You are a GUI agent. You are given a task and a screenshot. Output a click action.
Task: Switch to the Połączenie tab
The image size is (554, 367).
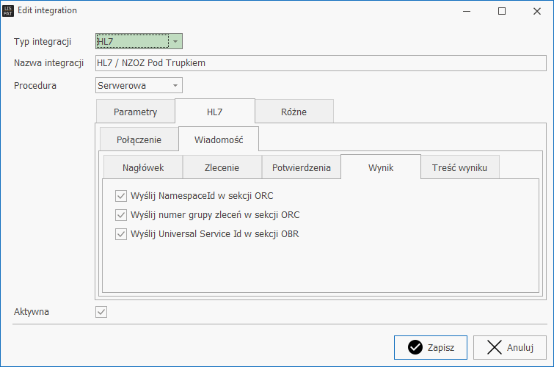click(139, 139)
